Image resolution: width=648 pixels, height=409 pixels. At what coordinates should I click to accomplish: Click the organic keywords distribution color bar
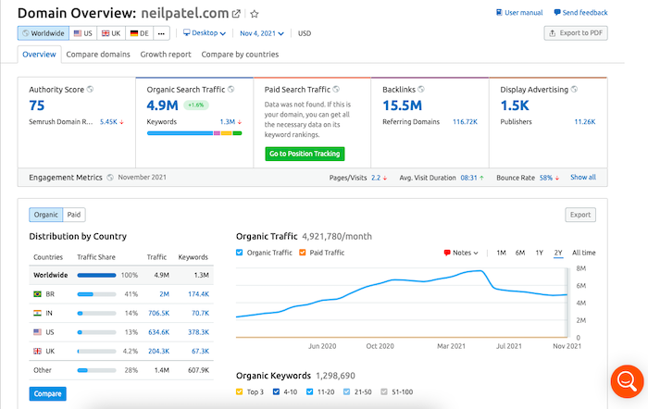[x=194, y=133]
